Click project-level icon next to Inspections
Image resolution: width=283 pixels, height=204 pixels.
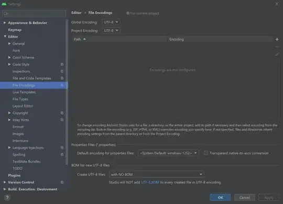click(x=62, y=71)
